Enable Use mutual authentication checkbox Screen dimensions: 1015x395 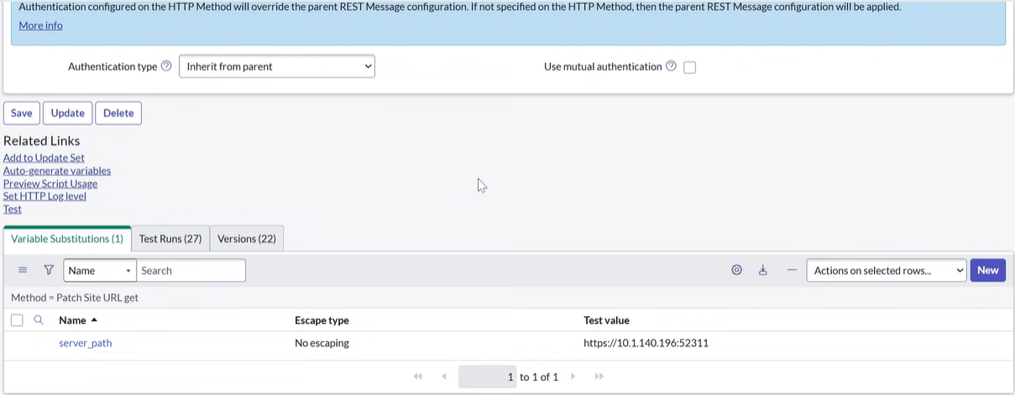point(690,67)
